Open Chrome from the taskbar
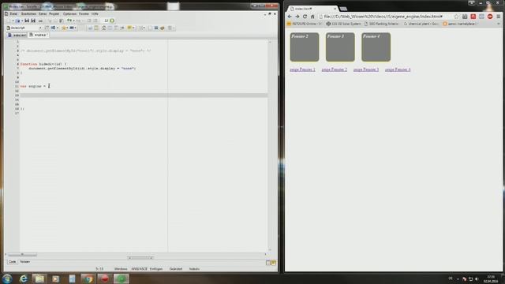505x284 pixels. click(x=88, y=278)
